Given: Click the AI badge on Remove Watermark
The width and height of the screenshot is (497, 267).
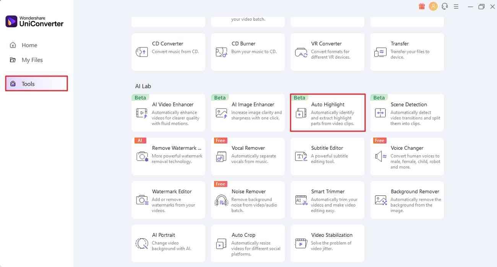Looking at the screenshot, I should tap(140, 140).
